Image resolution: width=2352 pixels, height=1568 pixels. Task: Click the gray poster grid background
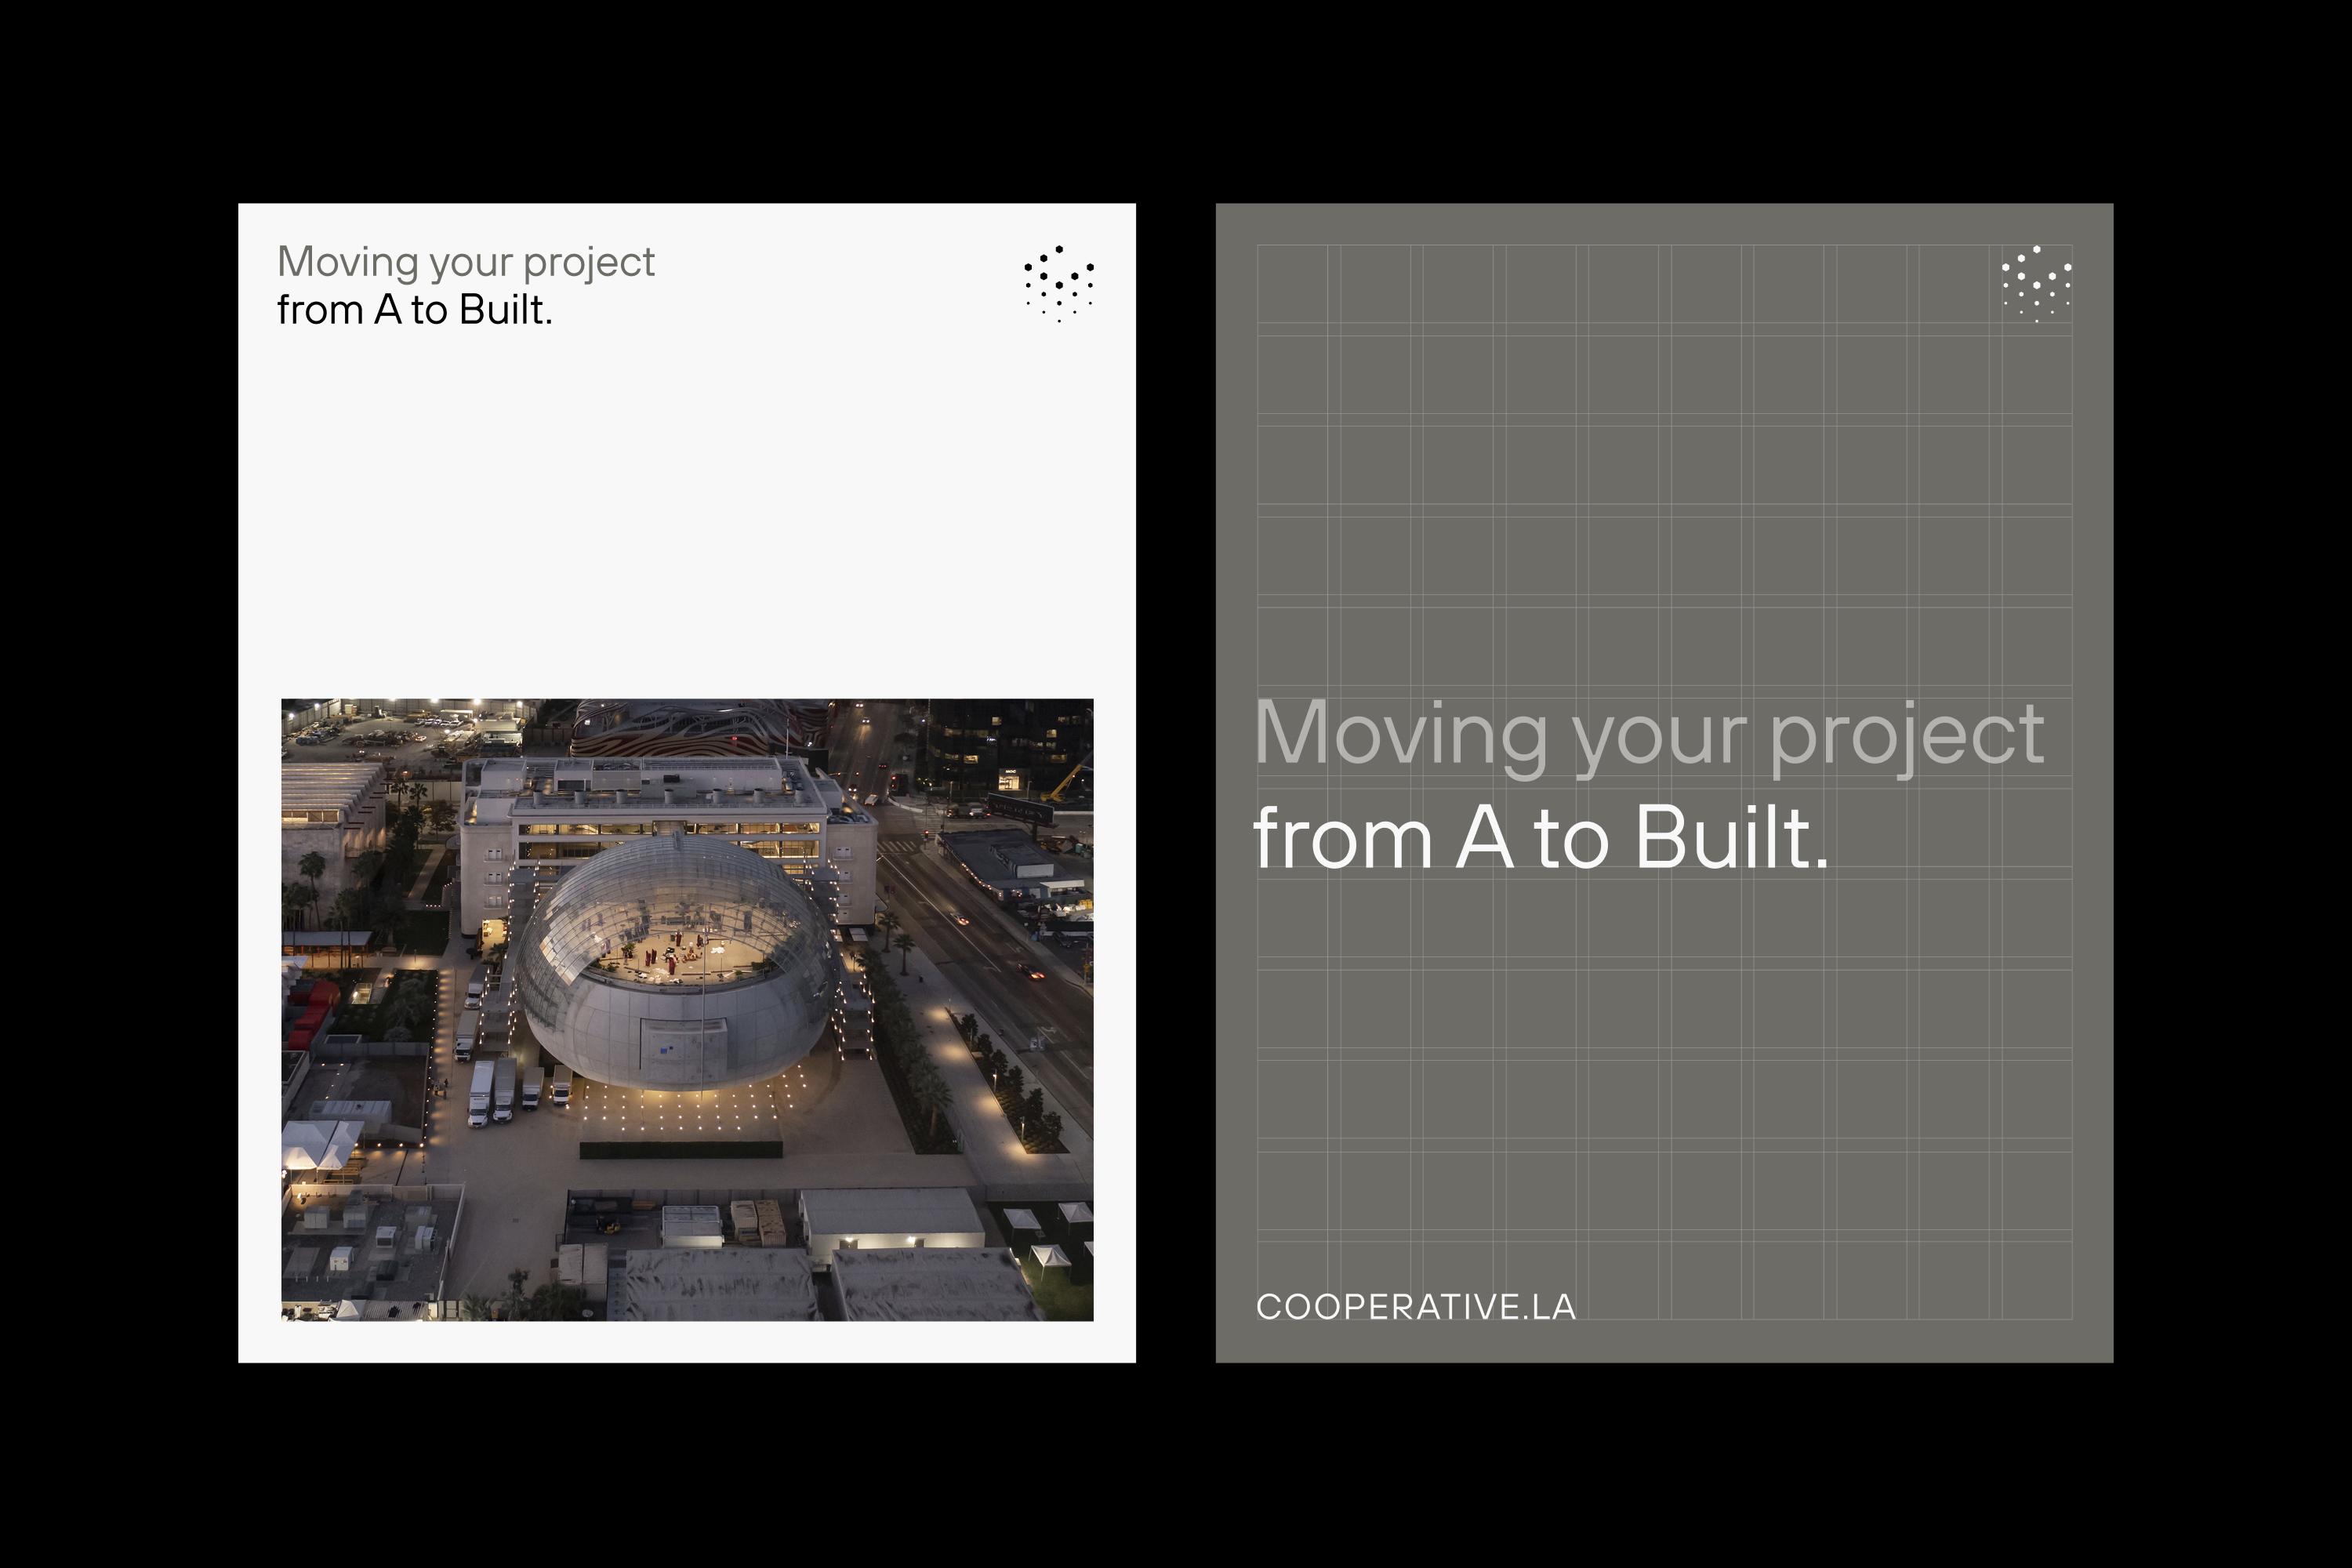[x=1664, y=1100]
